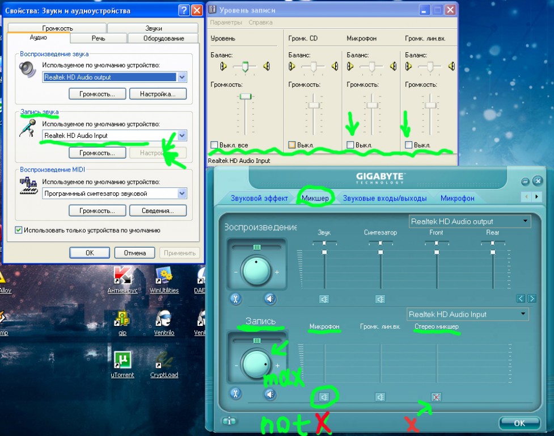554x436 pixels.
Task: Open Воспроизведение tool settings round icon
Action: [x=236, y=299]
